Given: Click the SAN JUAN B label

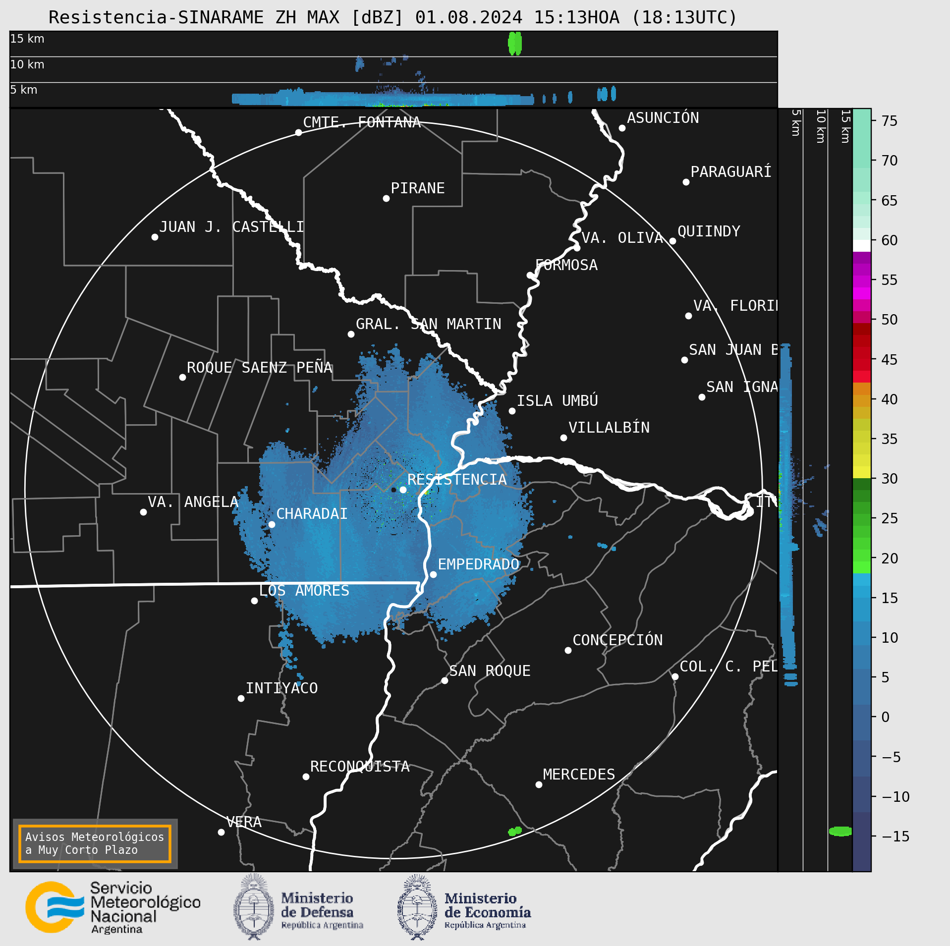Looking at the screenshot, I should pyautogui.click(x=733, y=350).
